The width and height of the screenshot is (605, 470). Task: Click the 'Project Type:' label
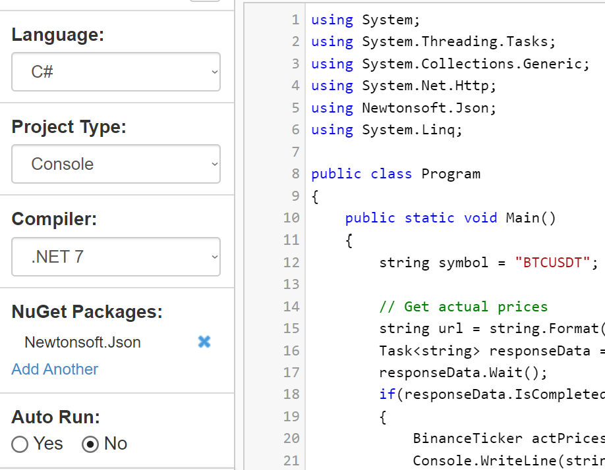[x=69, y=127]
